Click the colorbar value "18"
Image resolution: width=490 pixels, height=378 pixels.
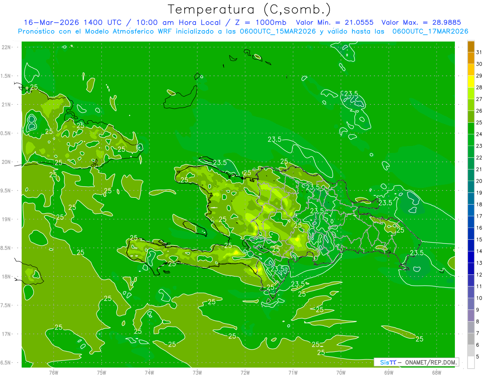point(479,204)
